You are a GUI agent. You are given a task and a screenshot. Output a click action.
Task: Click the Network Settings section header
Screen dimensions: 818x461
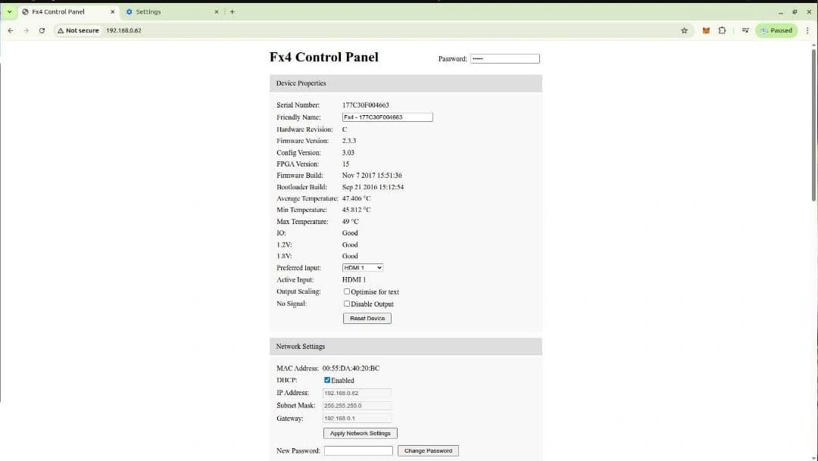point(405,346)
